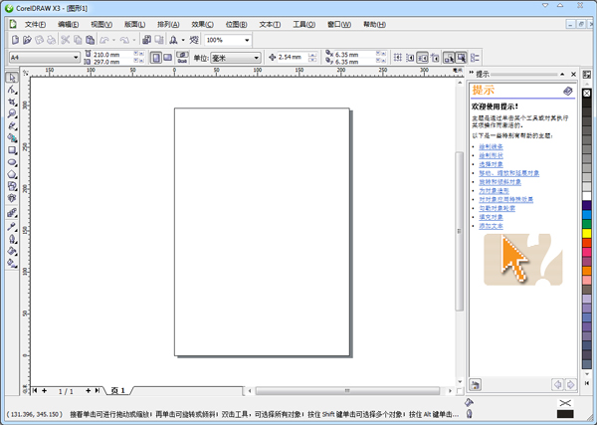Open the 编辑(E) menu
597x425 pixels.
coord(68,24)
